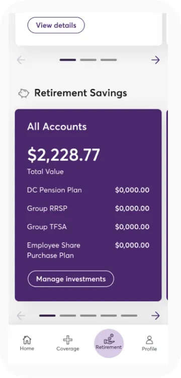Open the Group RRSP account row

[88, 208]
